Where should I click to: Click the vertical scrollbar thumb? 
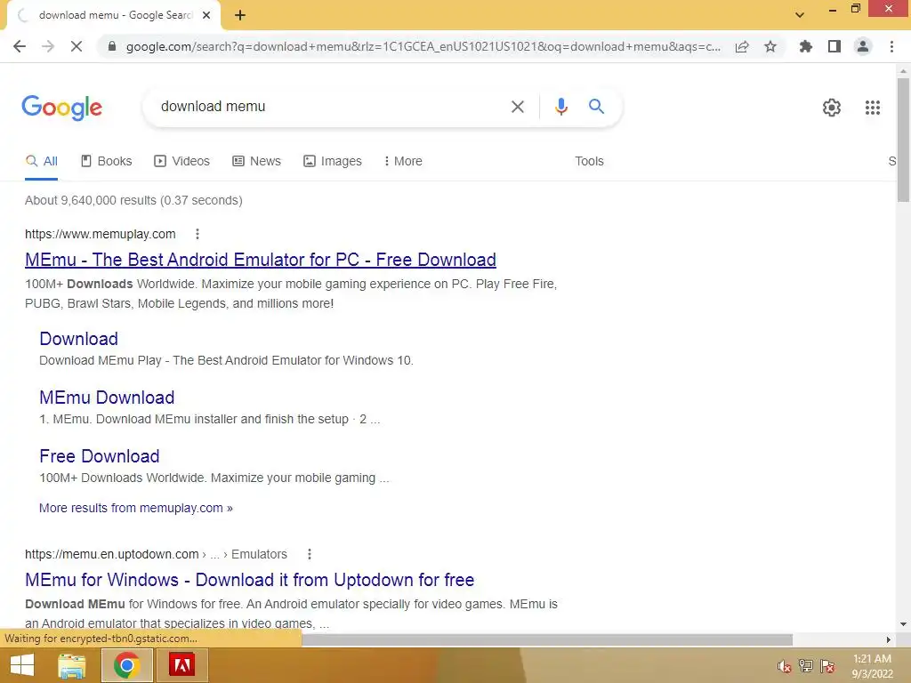pos(903,140)
